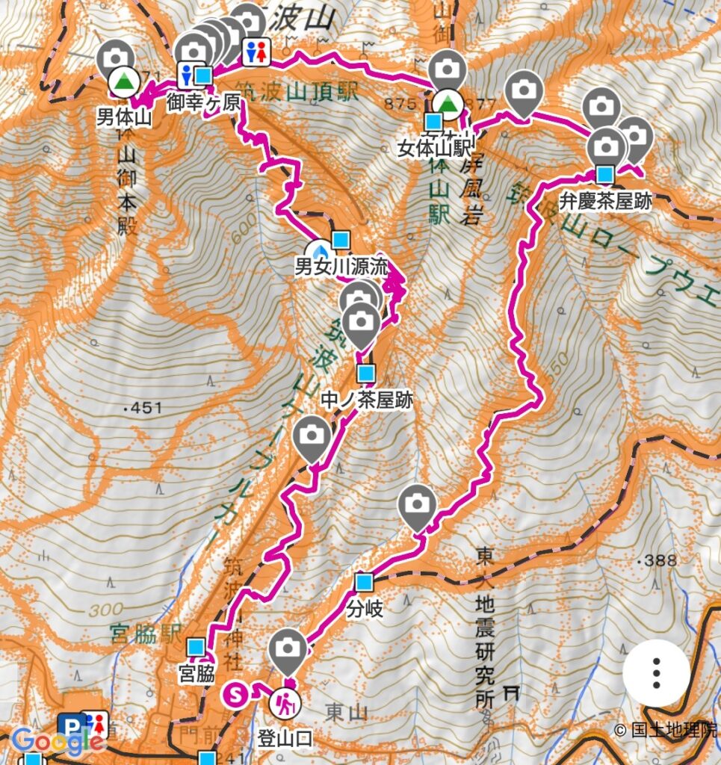Tap the men/women restroom icon near 筑波山頂駅
Screen dimensions: 721x765
point(256,52)
